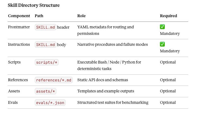Click the References component cell
This screenshot has width=198, height=115.
point(18,80)
